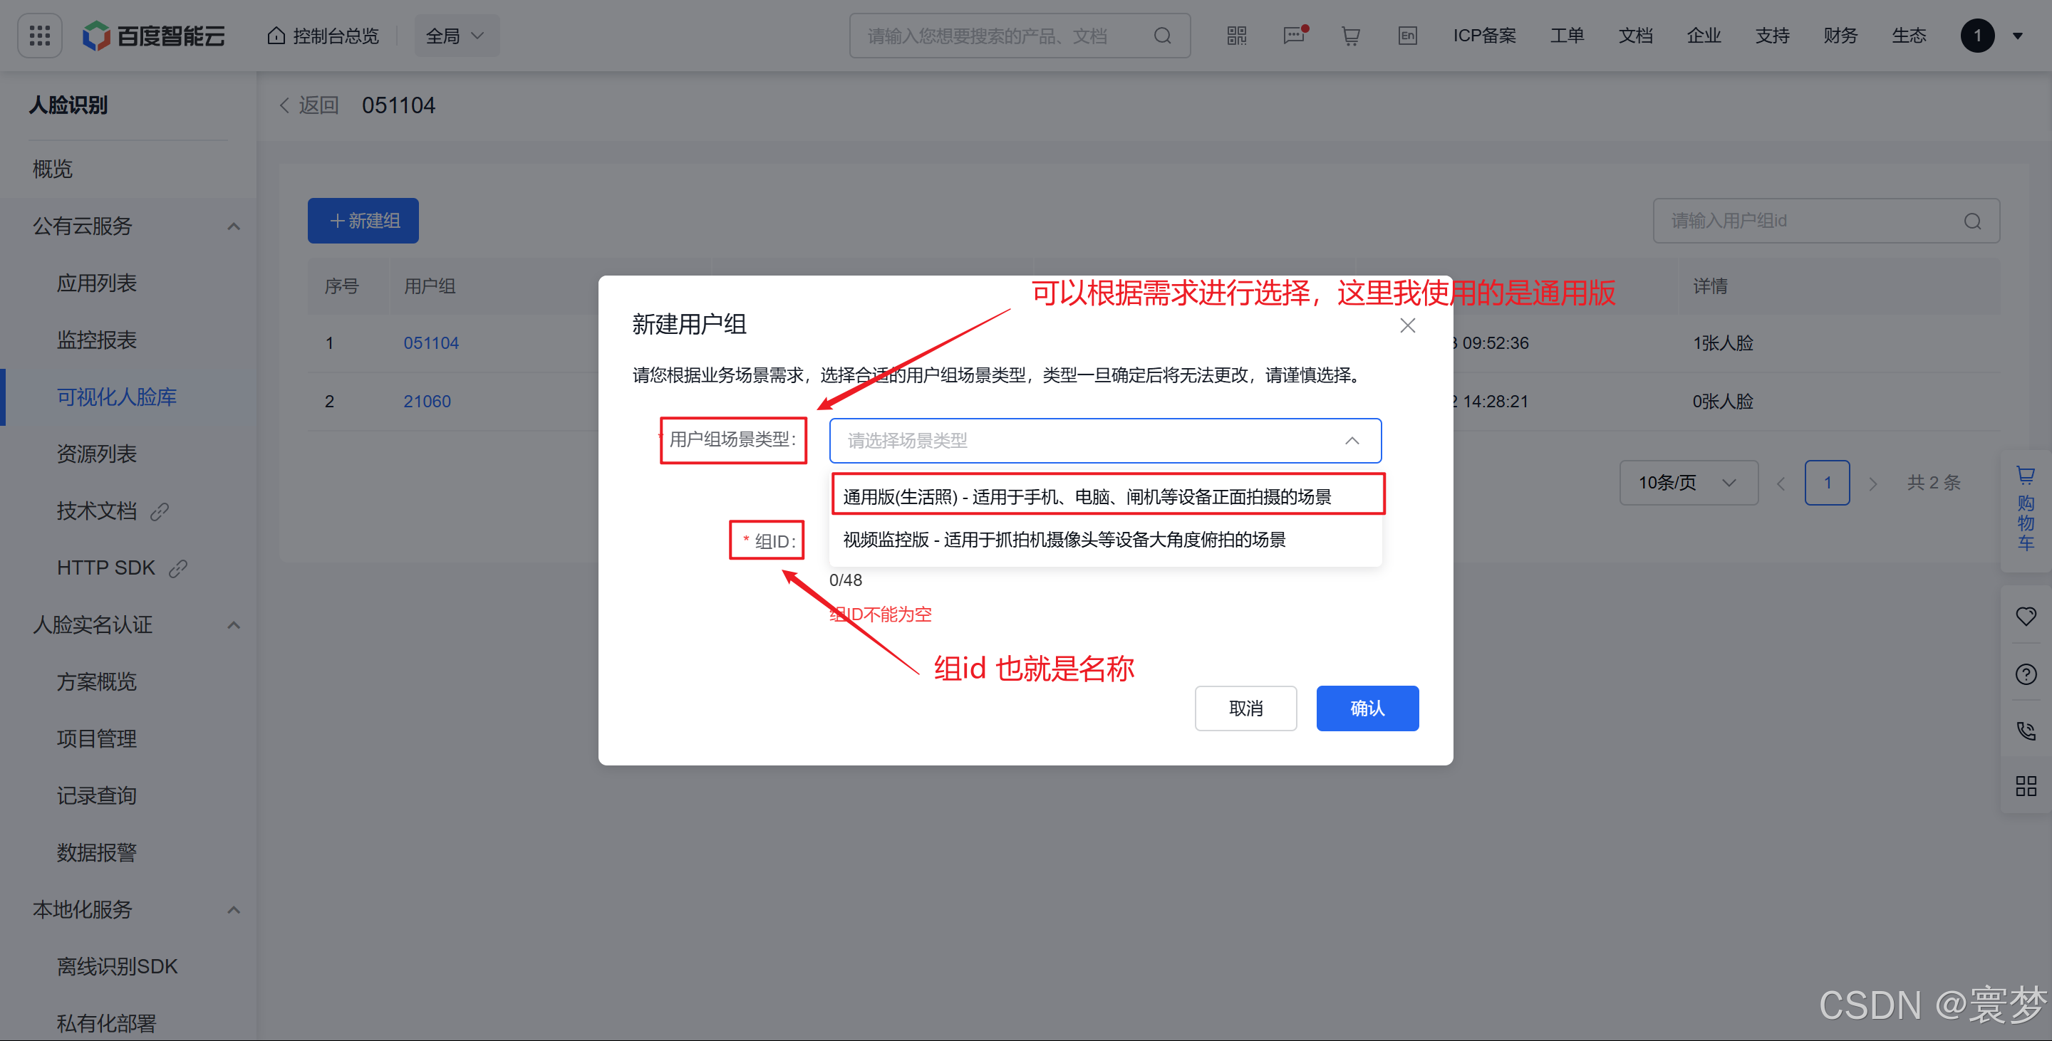Screen dimensions: 2052x1041
Task: Click the 取消 button in dialog
Action: click(x=1245, y=708)
